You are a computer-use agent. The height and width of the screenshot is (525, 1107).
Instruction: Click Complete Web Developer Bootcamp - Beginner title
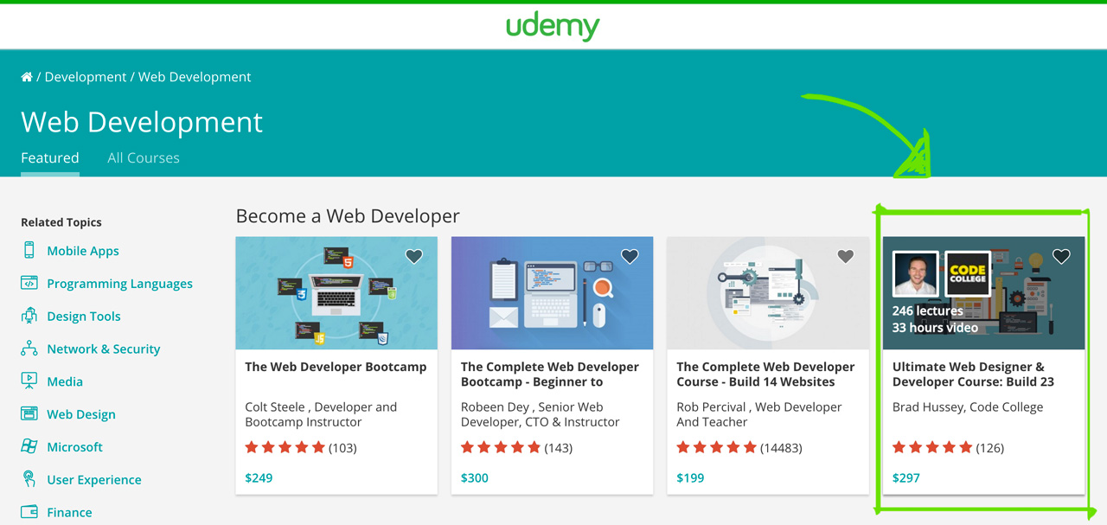click(x=550, y=375)
